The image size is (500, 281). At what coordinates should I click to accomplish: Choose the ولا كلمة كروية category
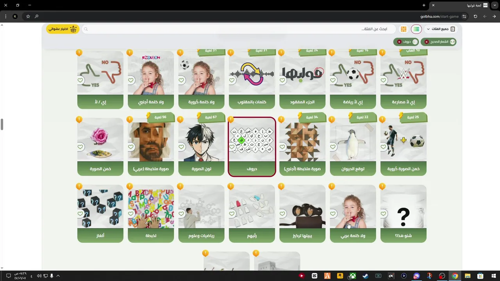point(201,79)
